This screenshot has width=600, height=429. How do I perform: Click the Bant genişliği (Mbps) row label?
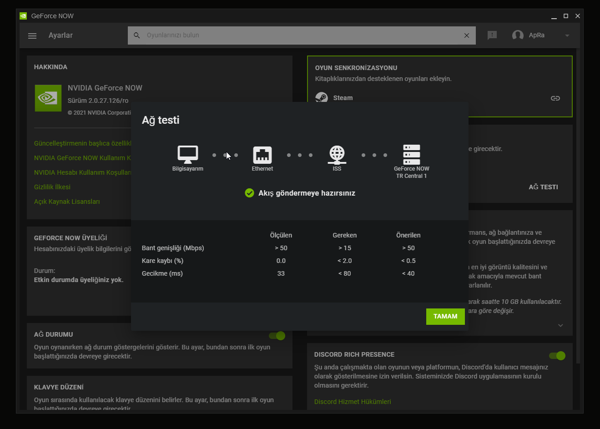(x=173, y=248)
